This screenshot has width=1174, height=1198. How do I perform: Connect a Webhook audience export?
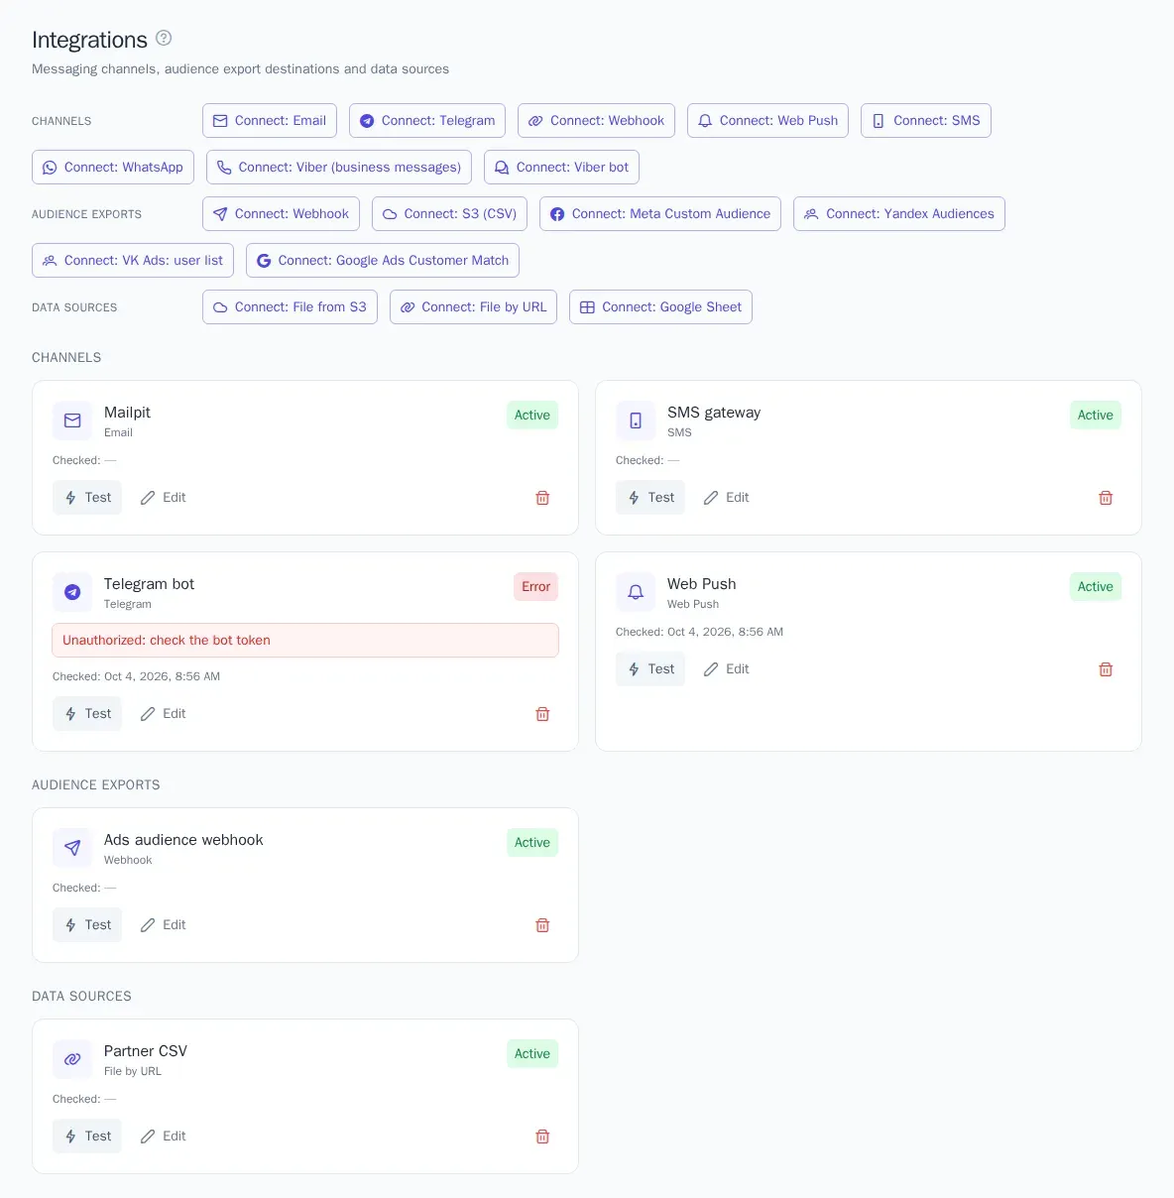click(281, 214)
